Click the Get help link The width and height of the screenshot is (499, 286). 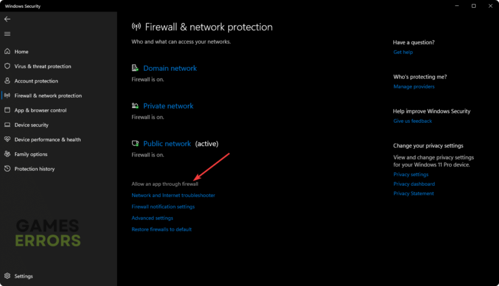[403, 52]
